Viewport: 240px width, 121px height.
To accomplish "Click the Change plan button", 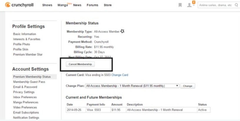I will pos(188,86).
